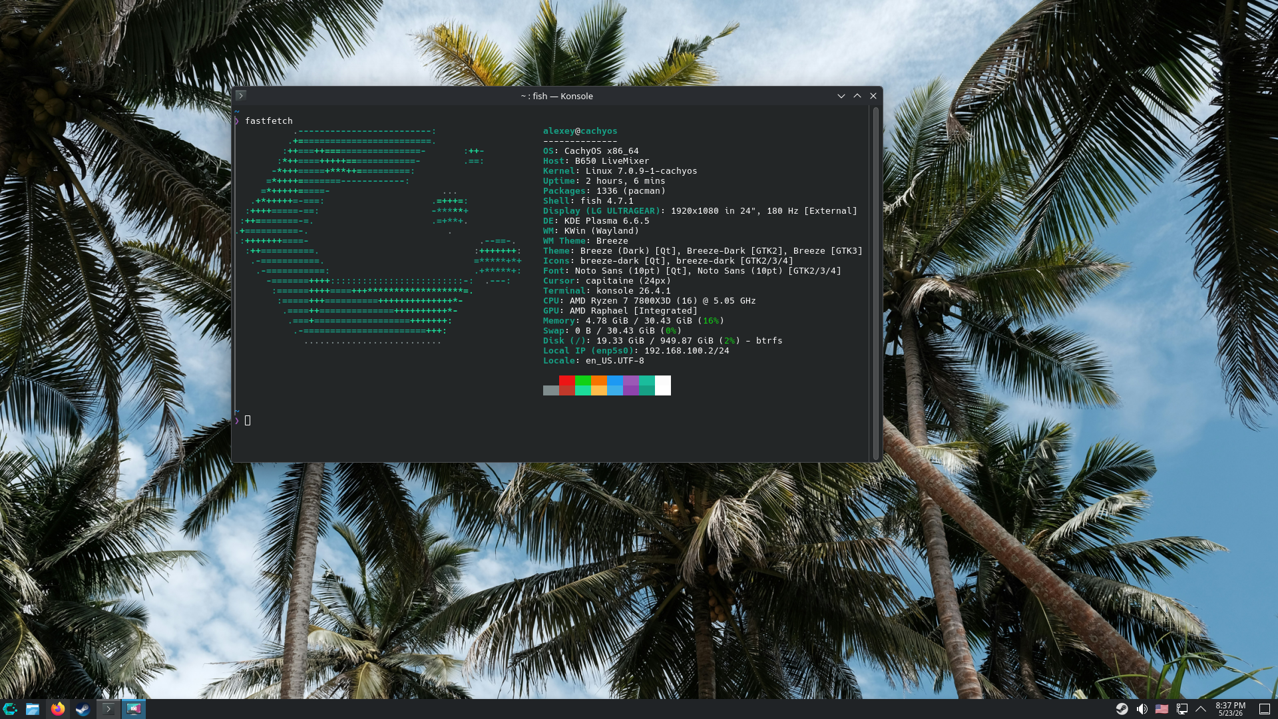This screenshot has height=719, width=1278.
Task: Click the 'Host: B650 LiveMixer' line
Action: (x=596, y=161)
